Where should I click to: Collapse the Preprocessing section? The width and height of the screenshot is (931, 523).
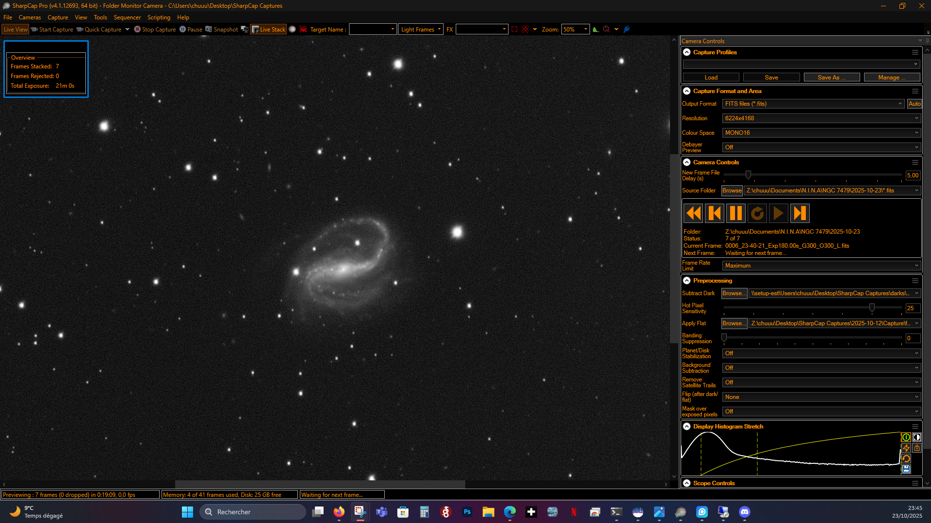(x=687, y=281)
